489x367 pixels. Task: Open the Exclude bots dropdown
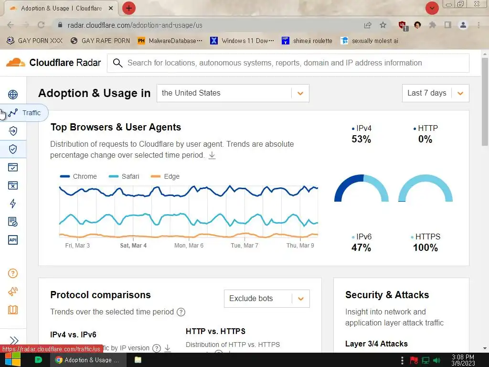click(x=266, y=299)
